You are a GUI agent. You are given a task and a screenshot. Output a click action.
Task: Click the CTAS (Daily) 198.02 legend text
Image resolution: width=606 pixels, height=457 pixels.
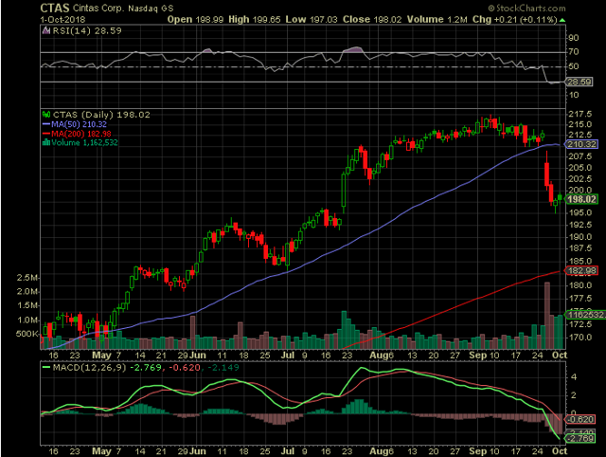tap(101, 115)
